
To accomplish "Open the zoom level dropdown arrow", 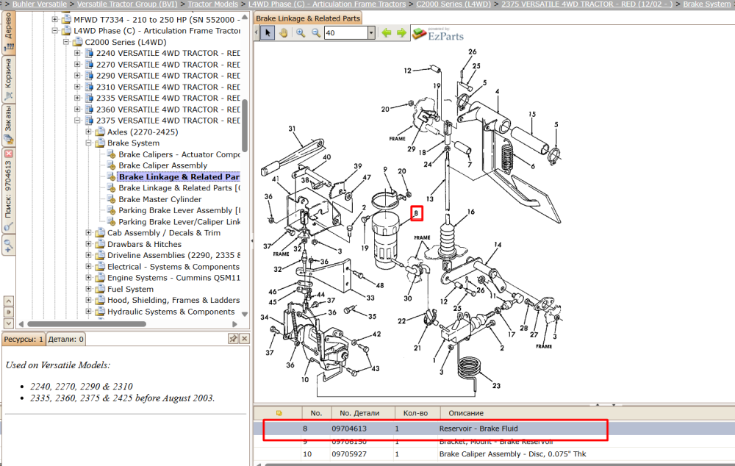I will click(x=371, y=33).
